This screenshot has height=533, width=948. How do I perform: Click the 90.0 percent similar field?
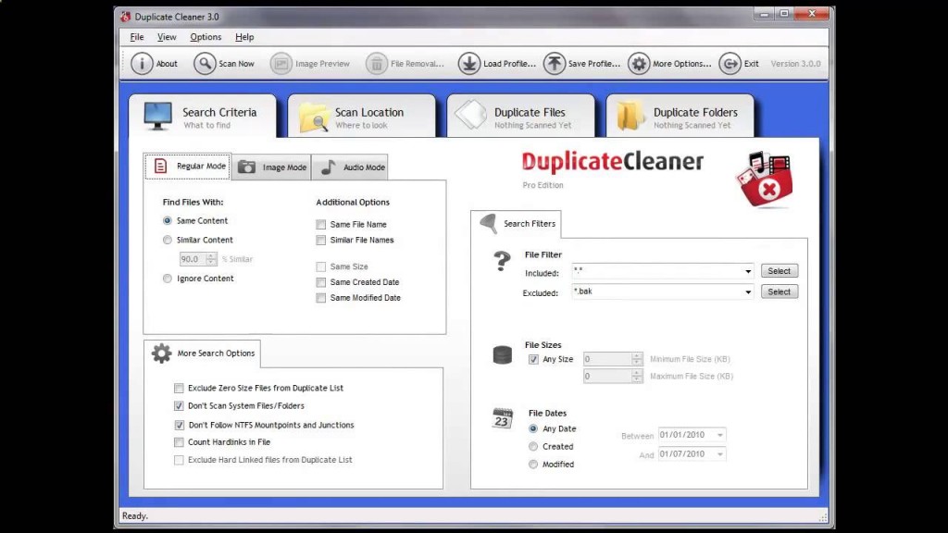click(x=193, y=259)
